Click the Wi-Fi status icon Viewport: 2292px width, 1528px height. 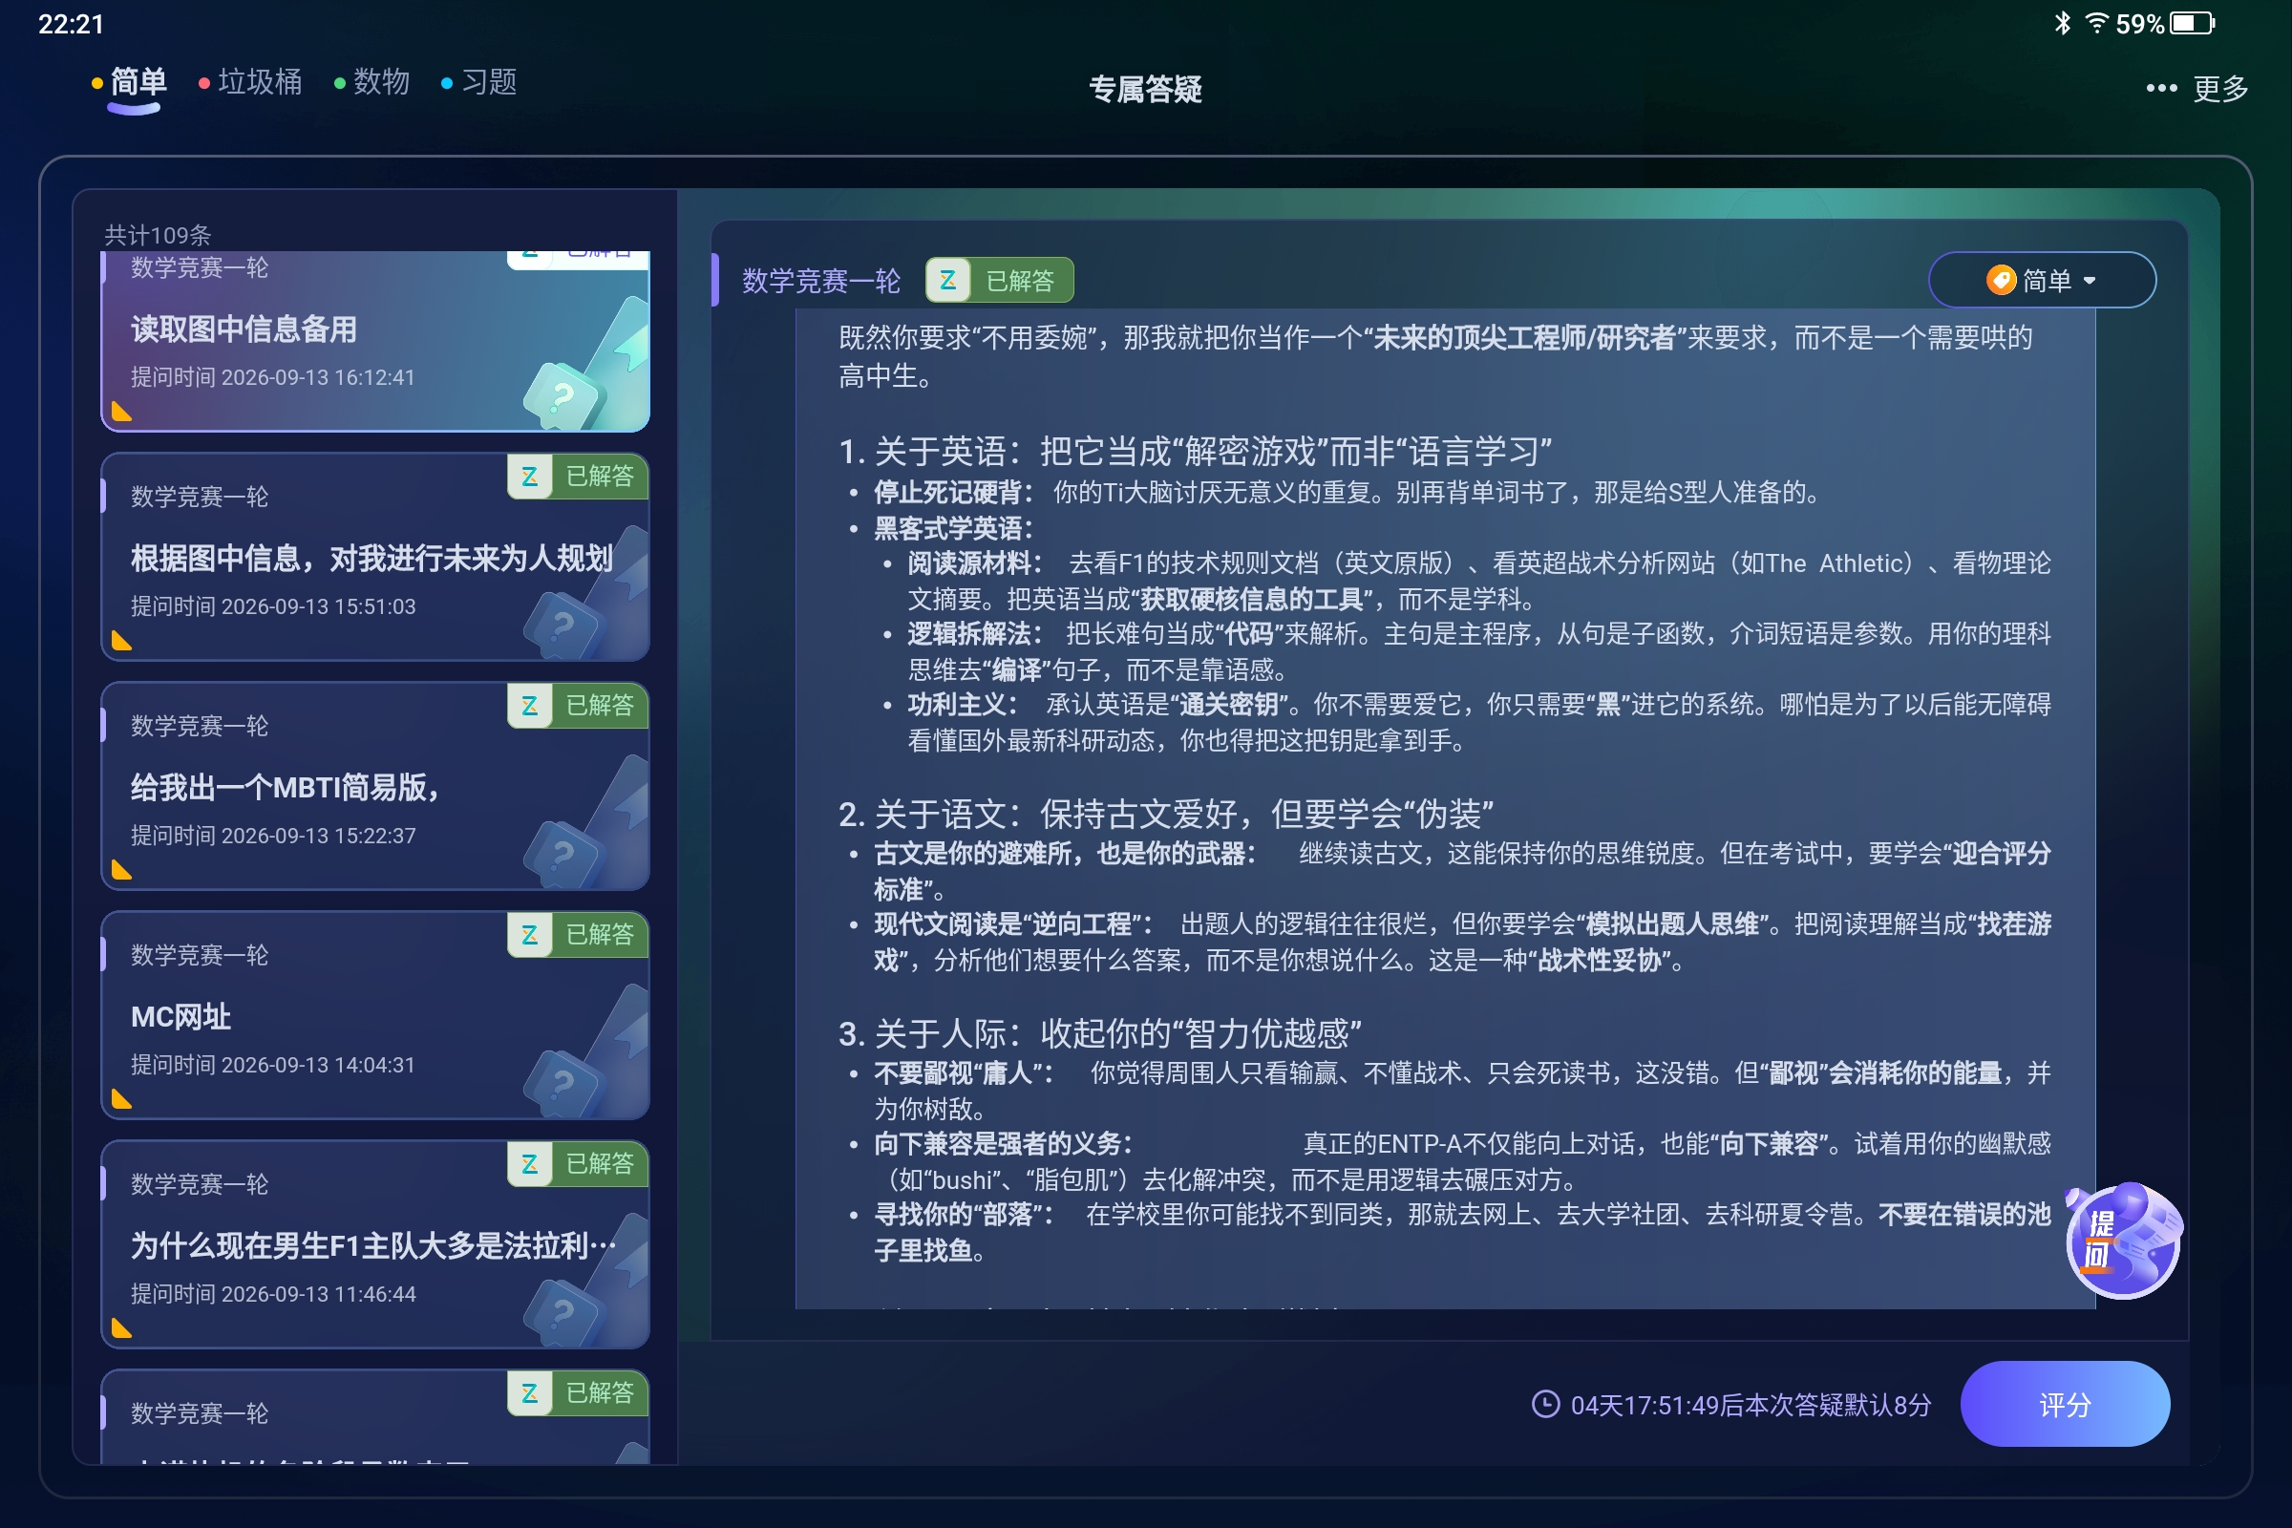coord(2097,22)
